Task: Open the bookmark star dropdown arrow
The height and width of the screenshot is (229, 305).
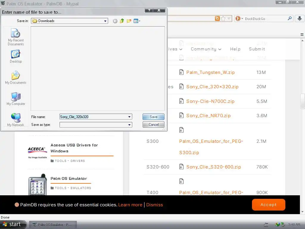Action: tap(229, 18)
